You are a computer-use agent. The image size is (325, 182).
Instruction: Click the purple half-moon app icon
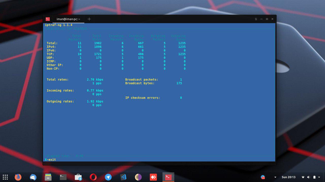point(138,177)
